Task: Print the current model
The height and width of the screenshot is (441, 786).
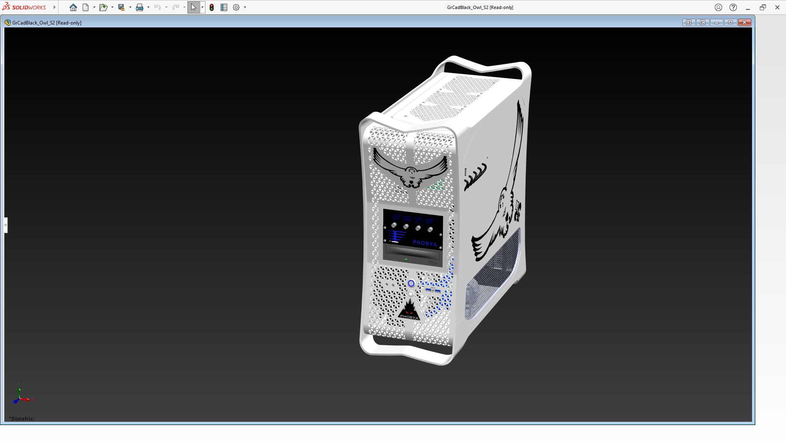Action: coord(140,7)
